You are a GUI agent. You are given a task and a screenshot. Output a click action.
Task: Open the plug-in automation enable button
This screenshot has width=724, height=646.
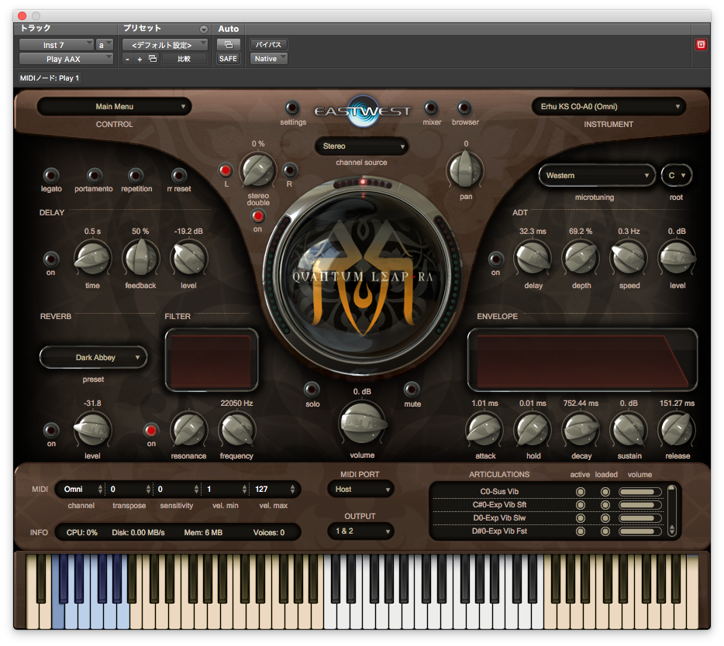[228, 45]
